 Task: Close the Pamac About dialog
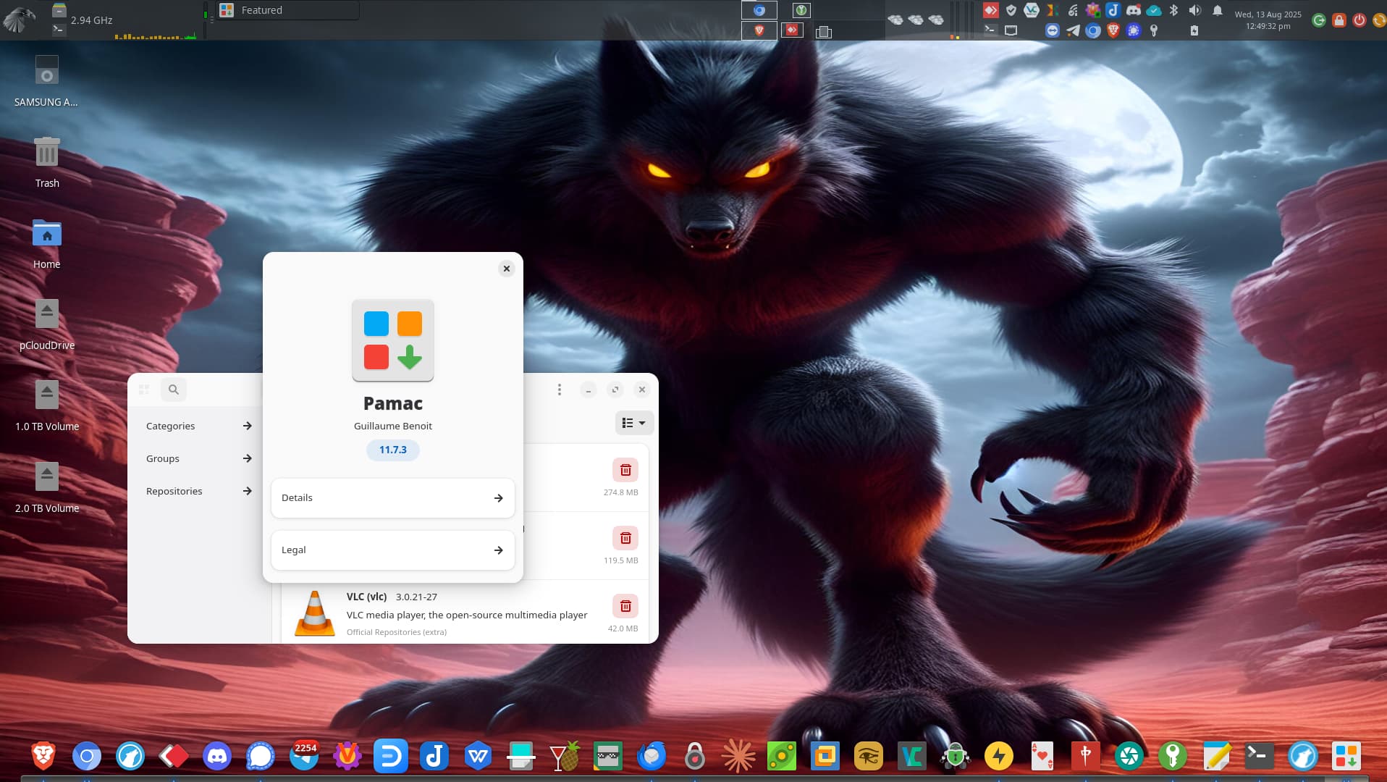[x=507, y=269]
